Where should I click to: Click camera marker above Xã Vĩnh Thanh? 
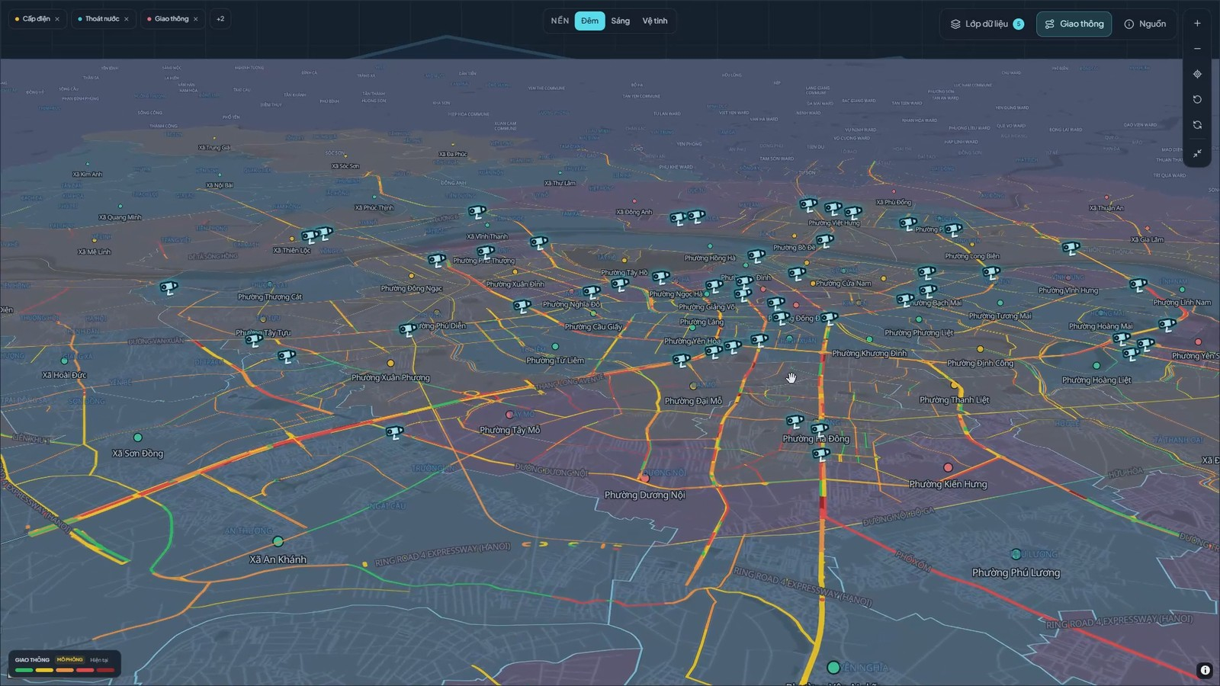coord(477,212)
